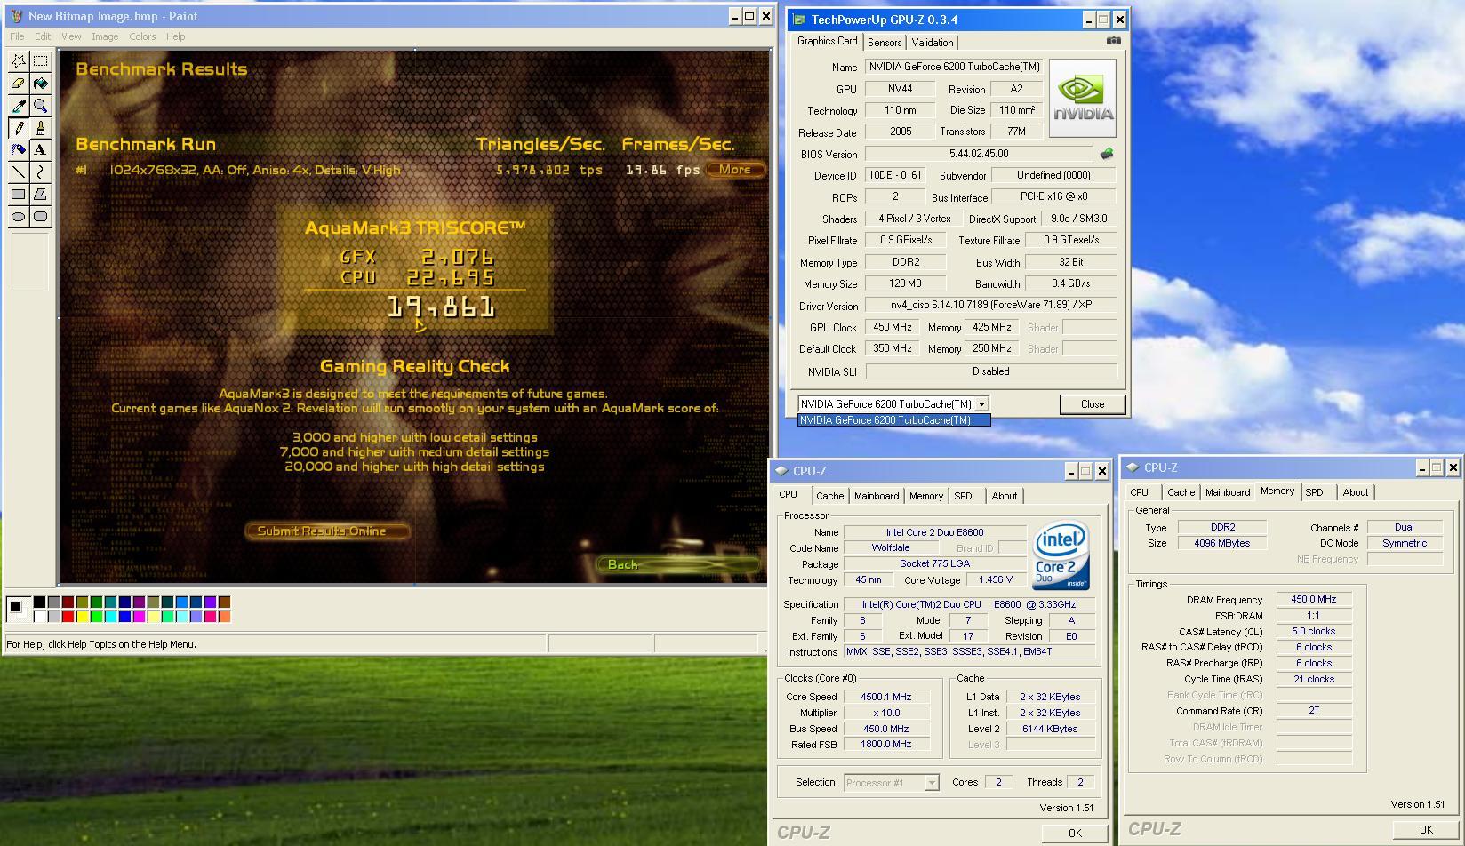
Task: Activate the Pick Color eyedropper tool
Action: point(19,106)
